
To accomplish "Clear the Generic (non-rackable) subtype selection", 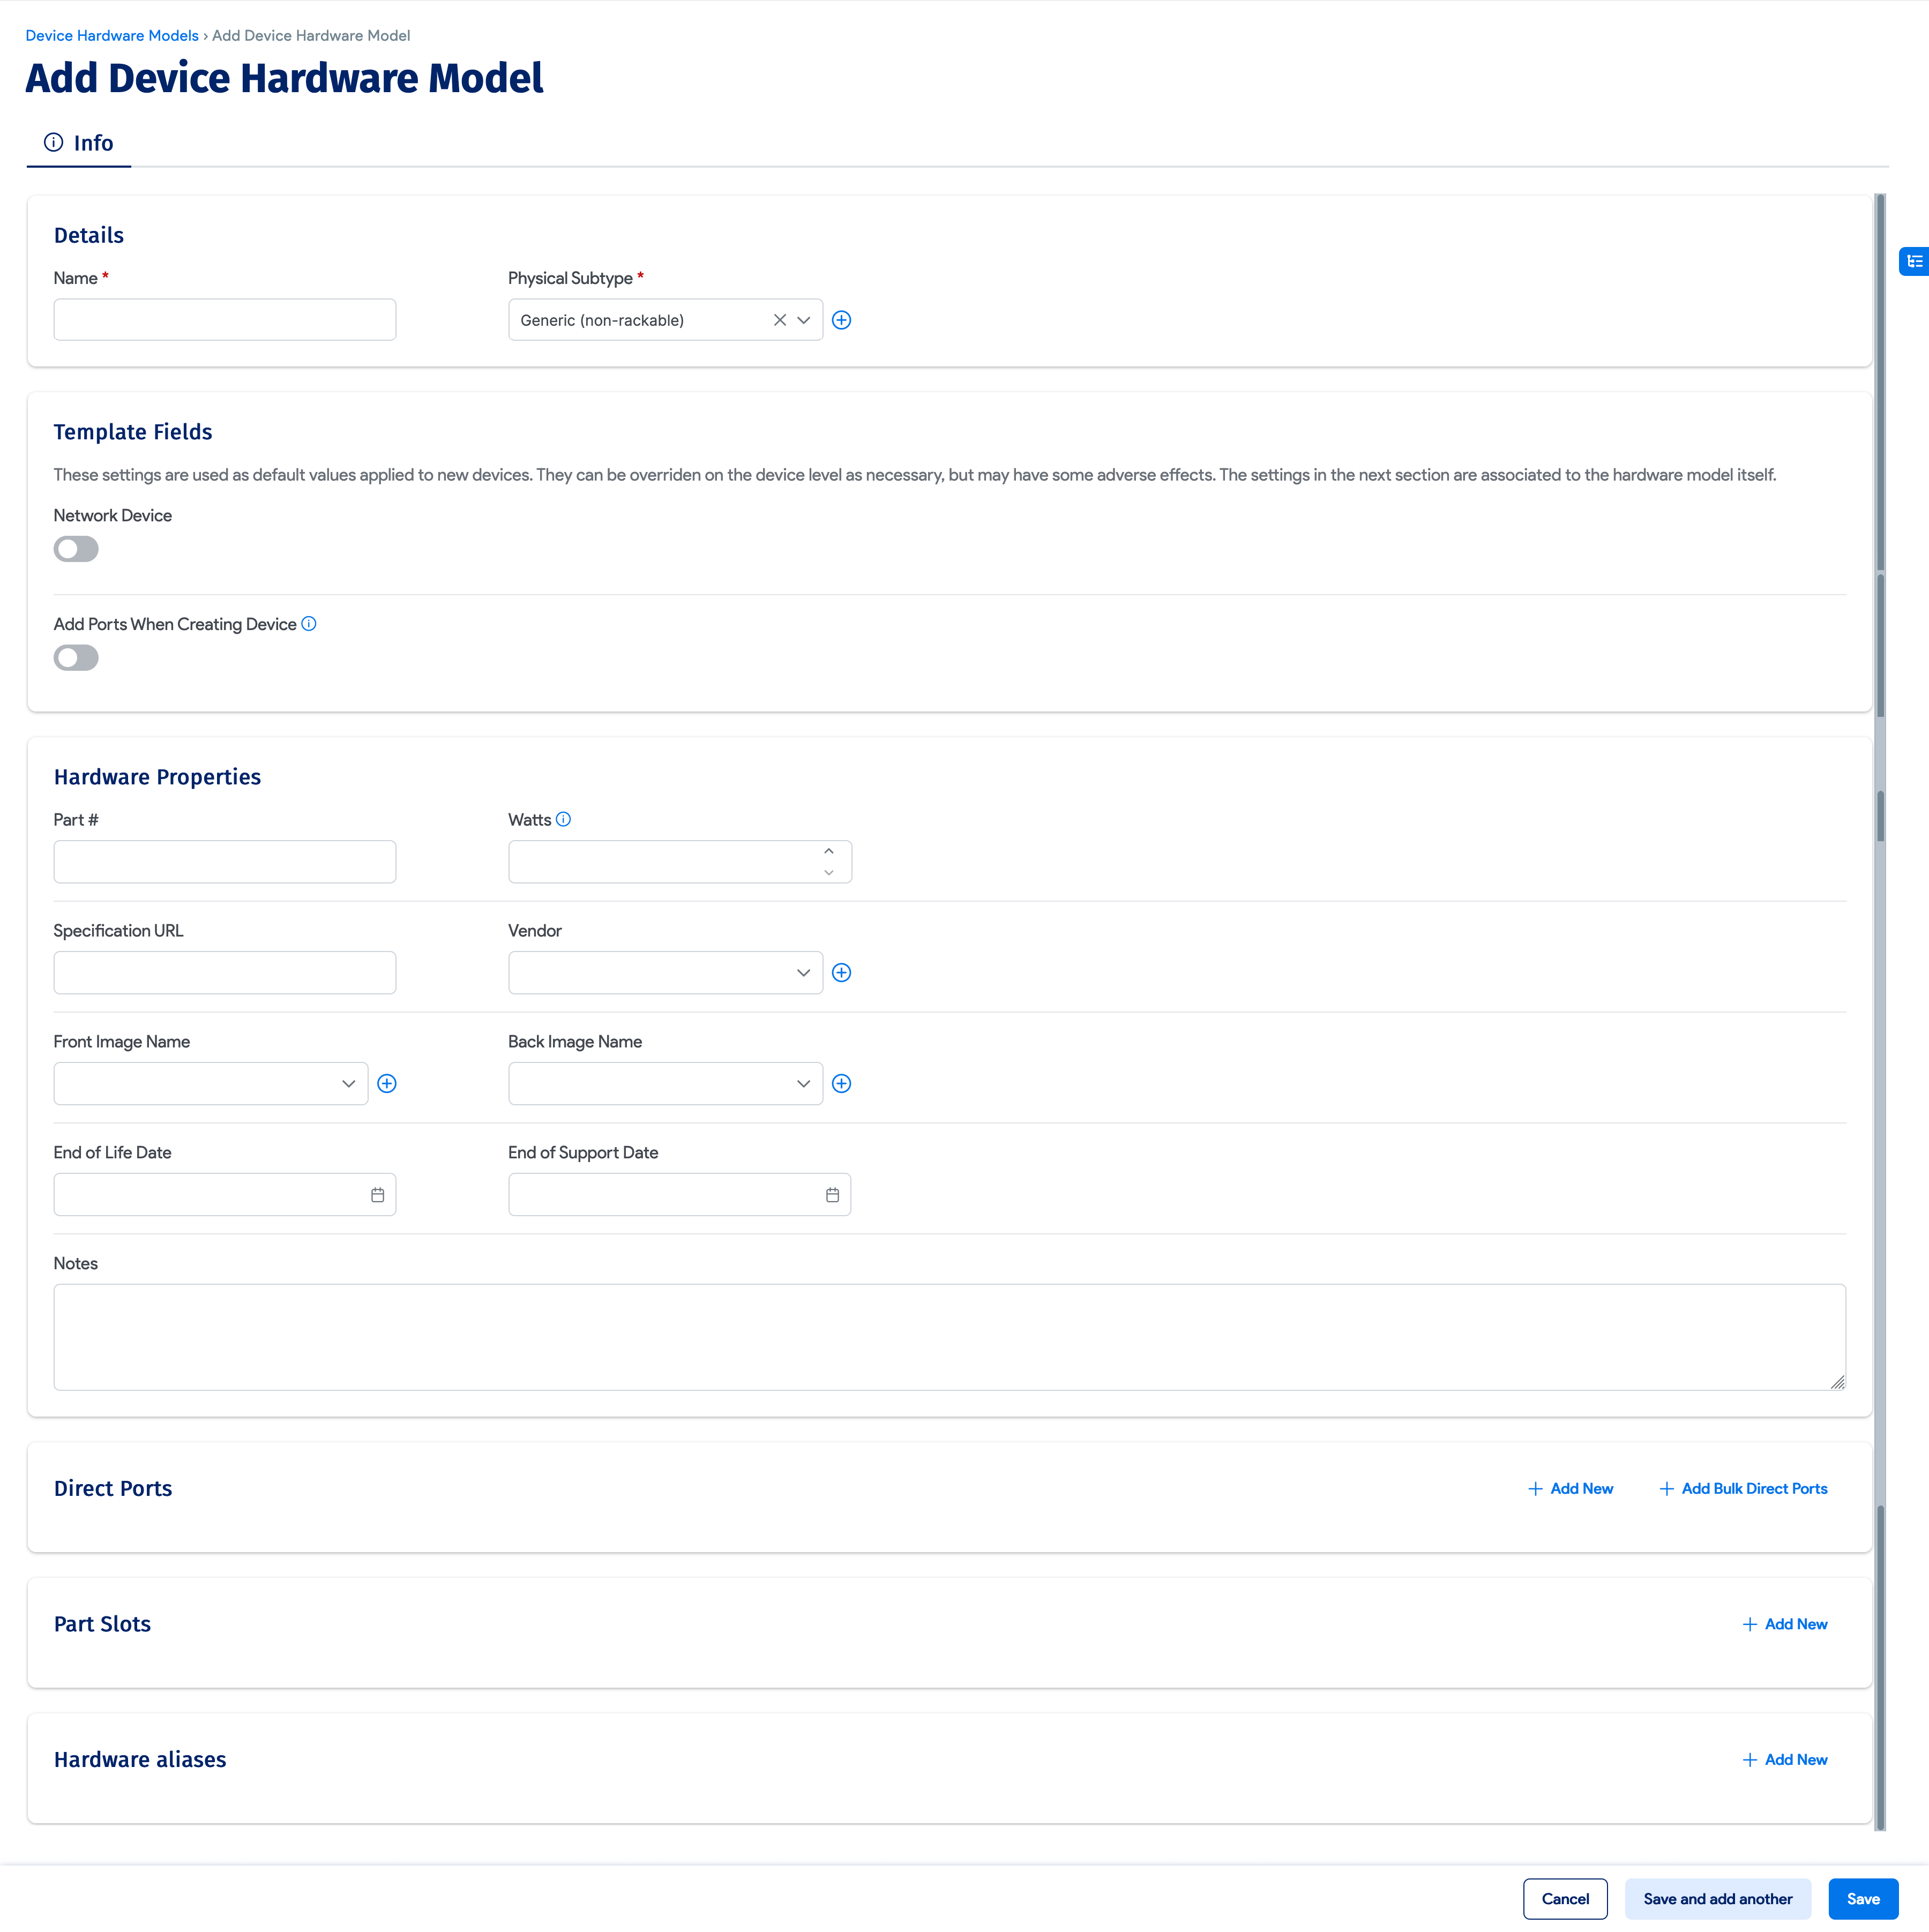I will [780, 320].
